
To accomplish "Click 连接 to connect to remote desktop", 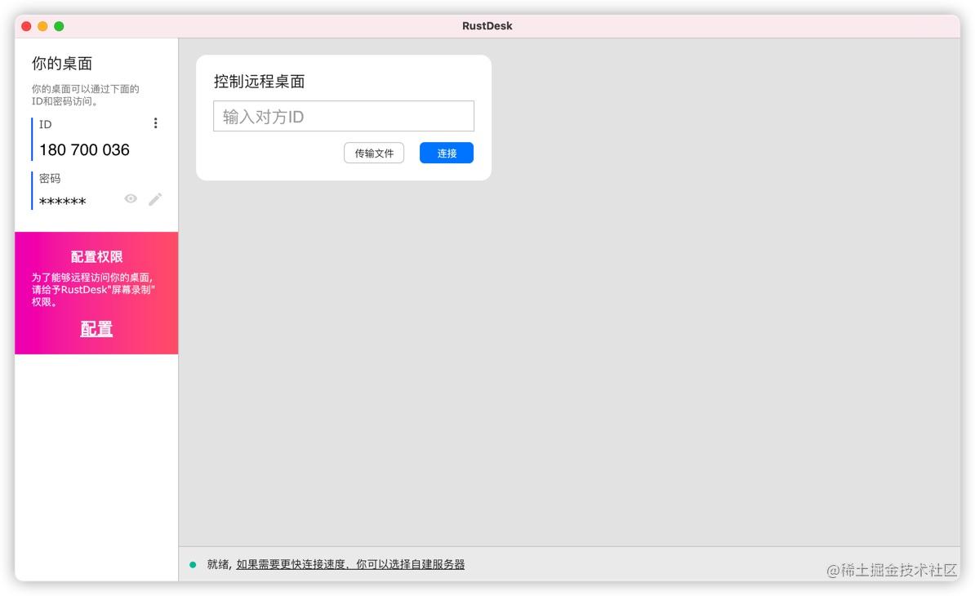I will click(x=446, y=153).
